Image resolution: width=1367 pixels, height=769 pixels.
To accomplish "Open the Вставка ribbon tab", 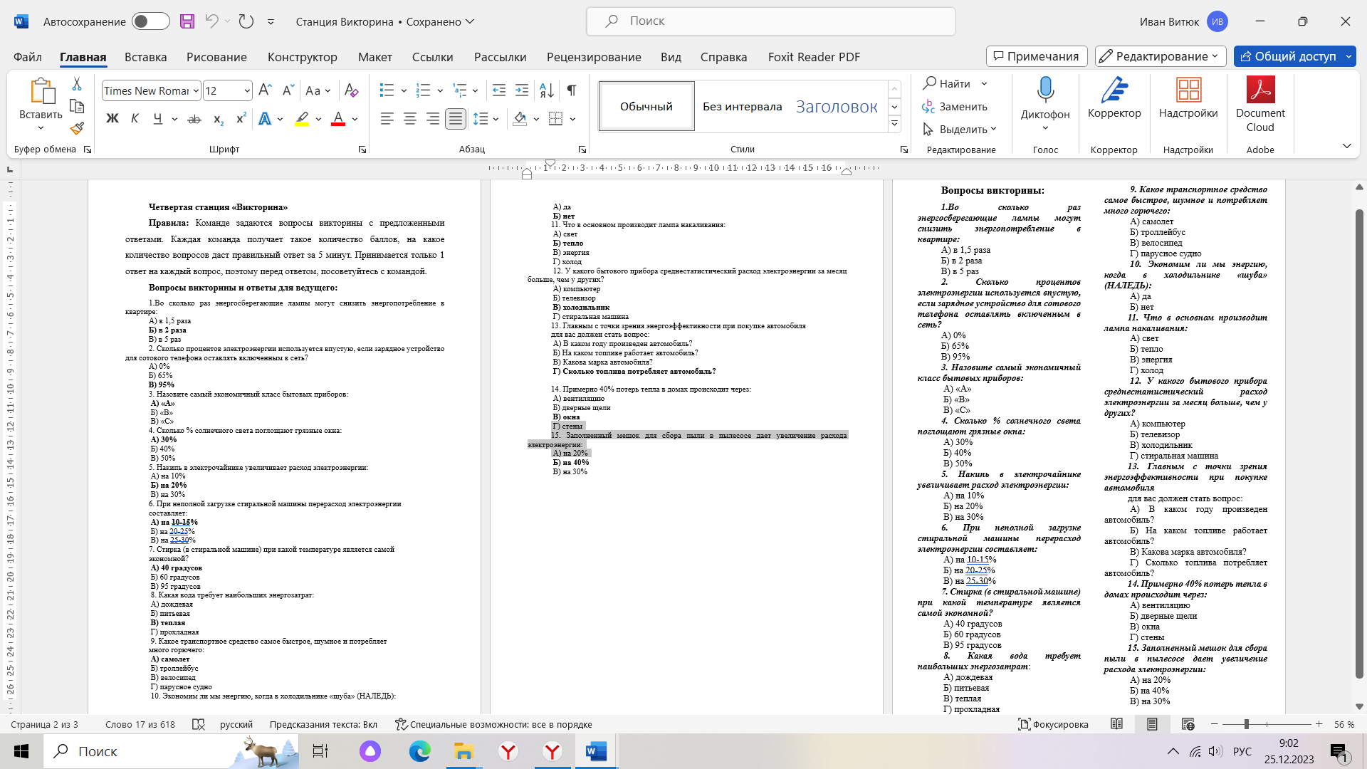I will click(x=145, y=57).
